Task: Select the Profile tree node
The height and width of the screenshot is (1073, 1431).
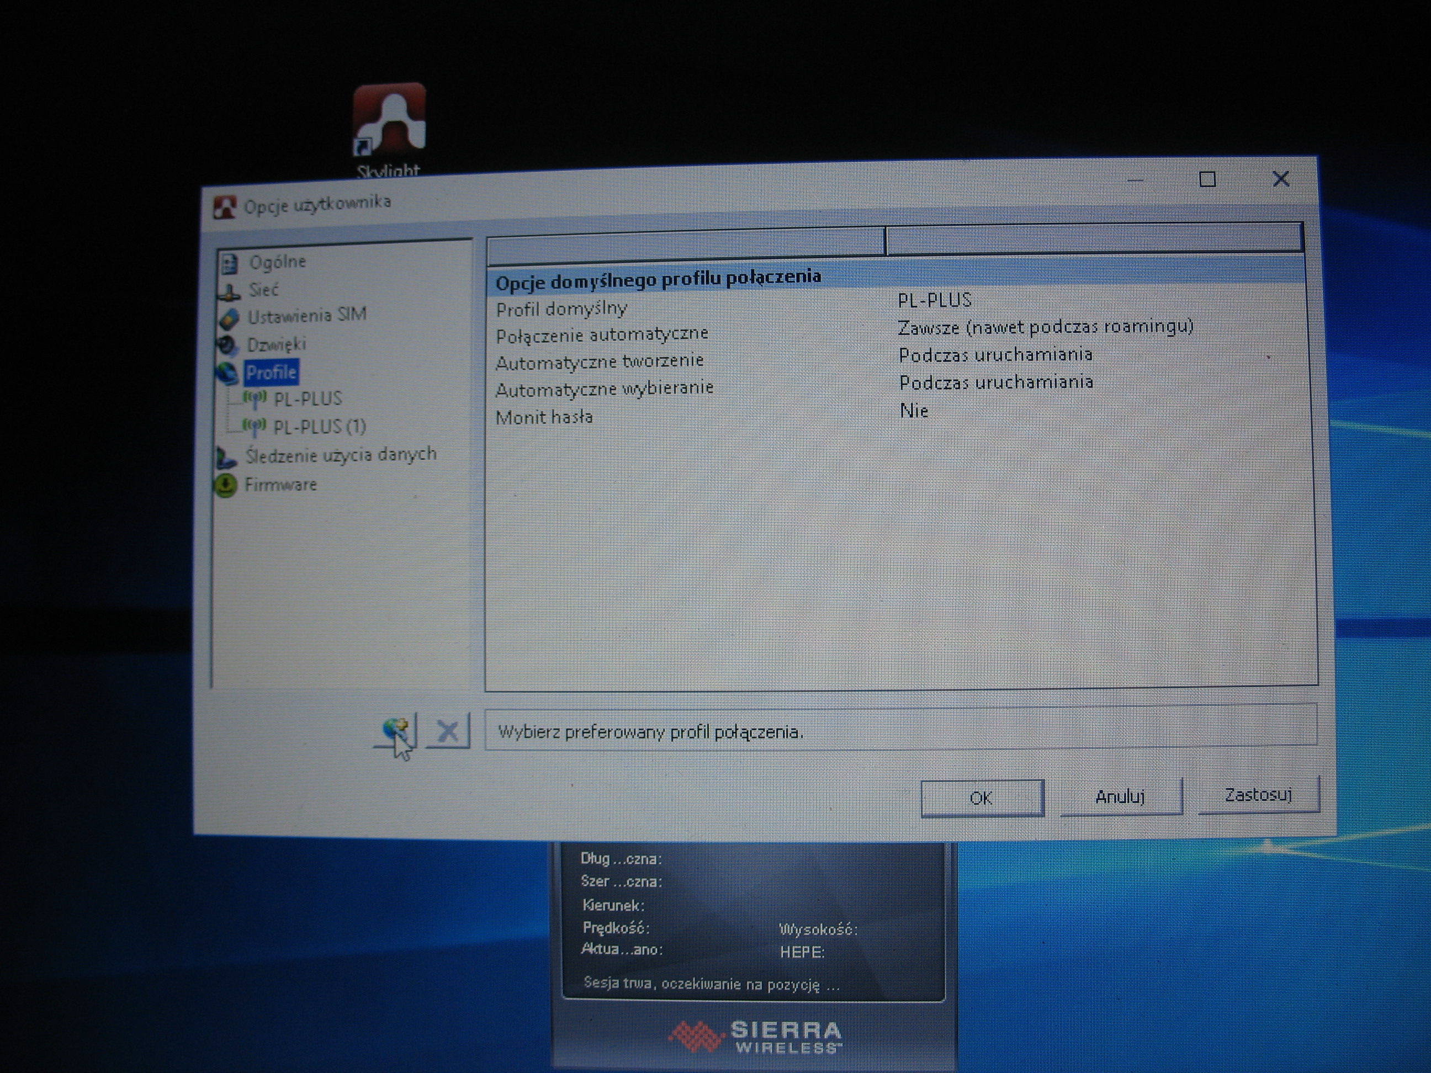Action: click(271, 373)
